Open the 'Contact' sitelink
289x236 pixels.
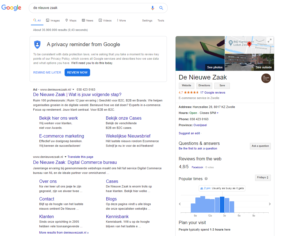point(47,199)
